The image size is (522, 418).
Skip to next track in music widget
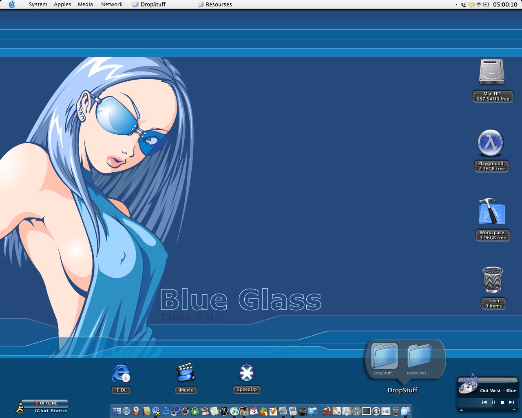511,402
